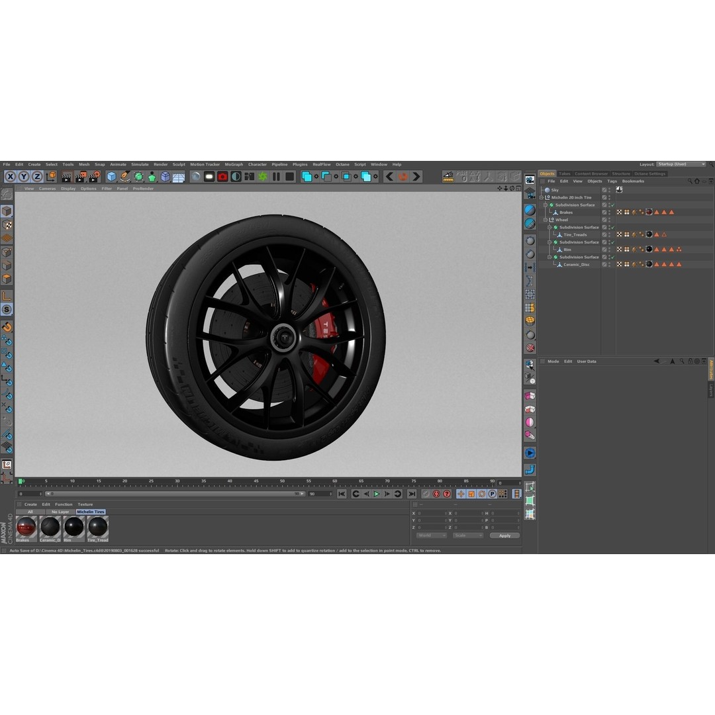The width and height of the screenshot is (715, 715).
Task: Click the timeline frame range slider bar
Action: click(175, 494)
